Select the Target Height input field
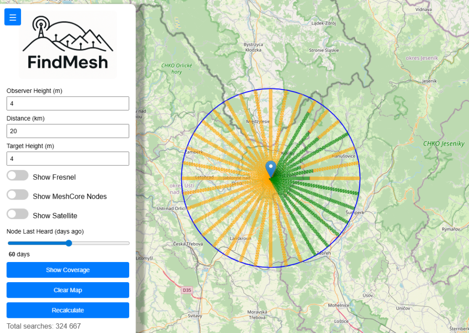The image size is (469, 333). pyautogui.click(x=68, y=158)
